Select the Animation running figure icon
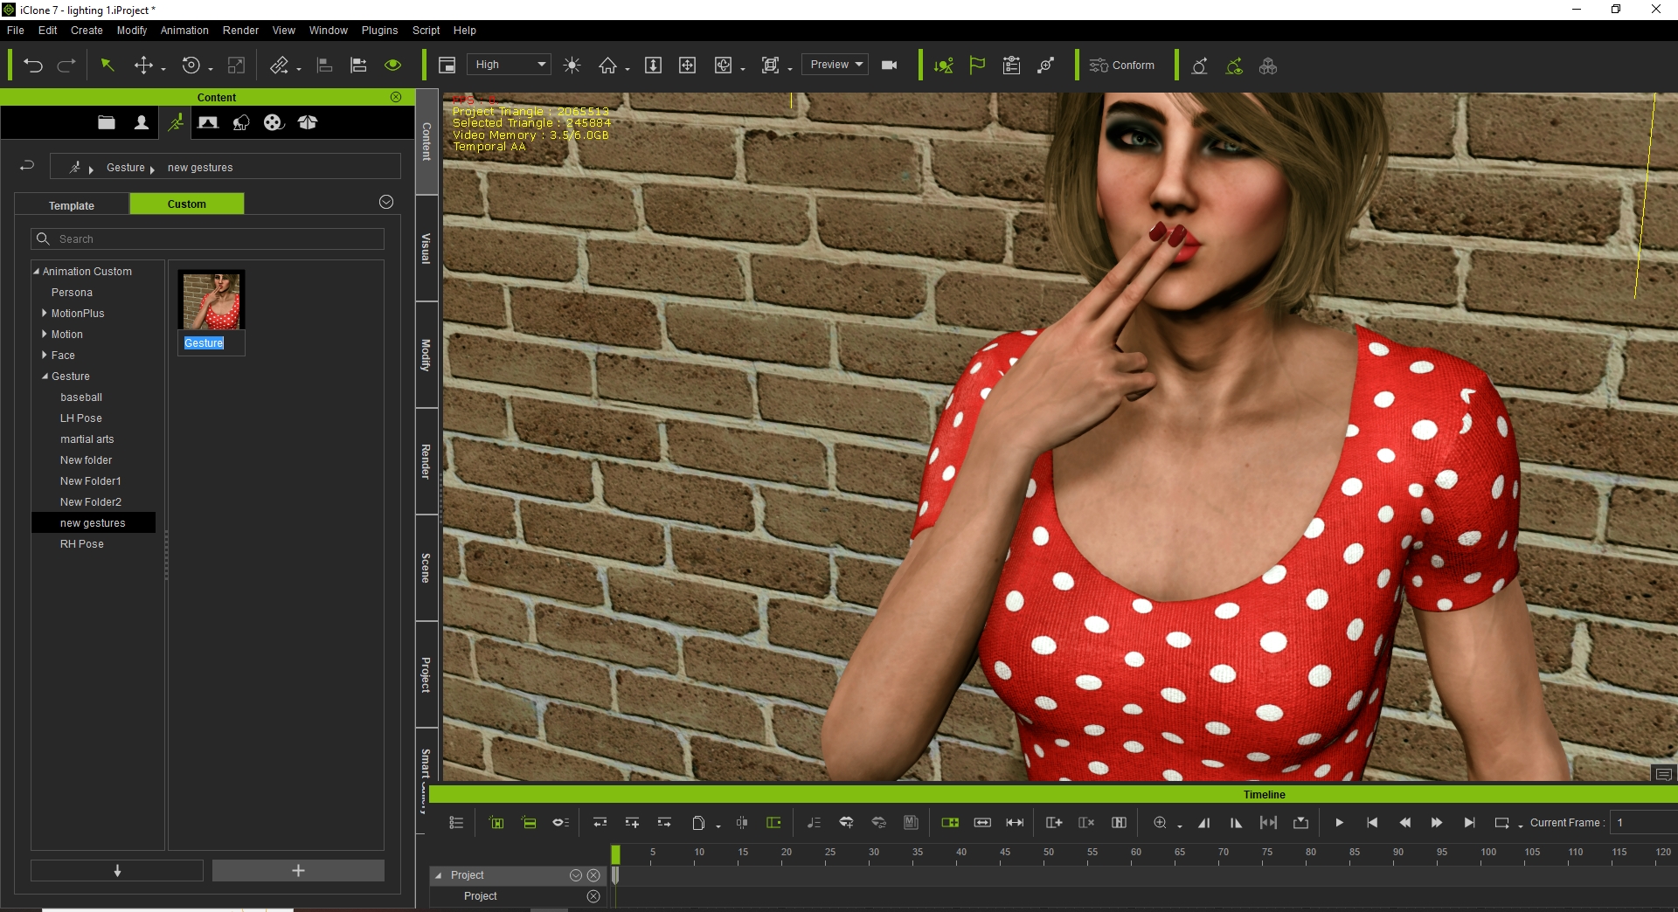This screenshot has width=1678, height=912. click(176, 122)
